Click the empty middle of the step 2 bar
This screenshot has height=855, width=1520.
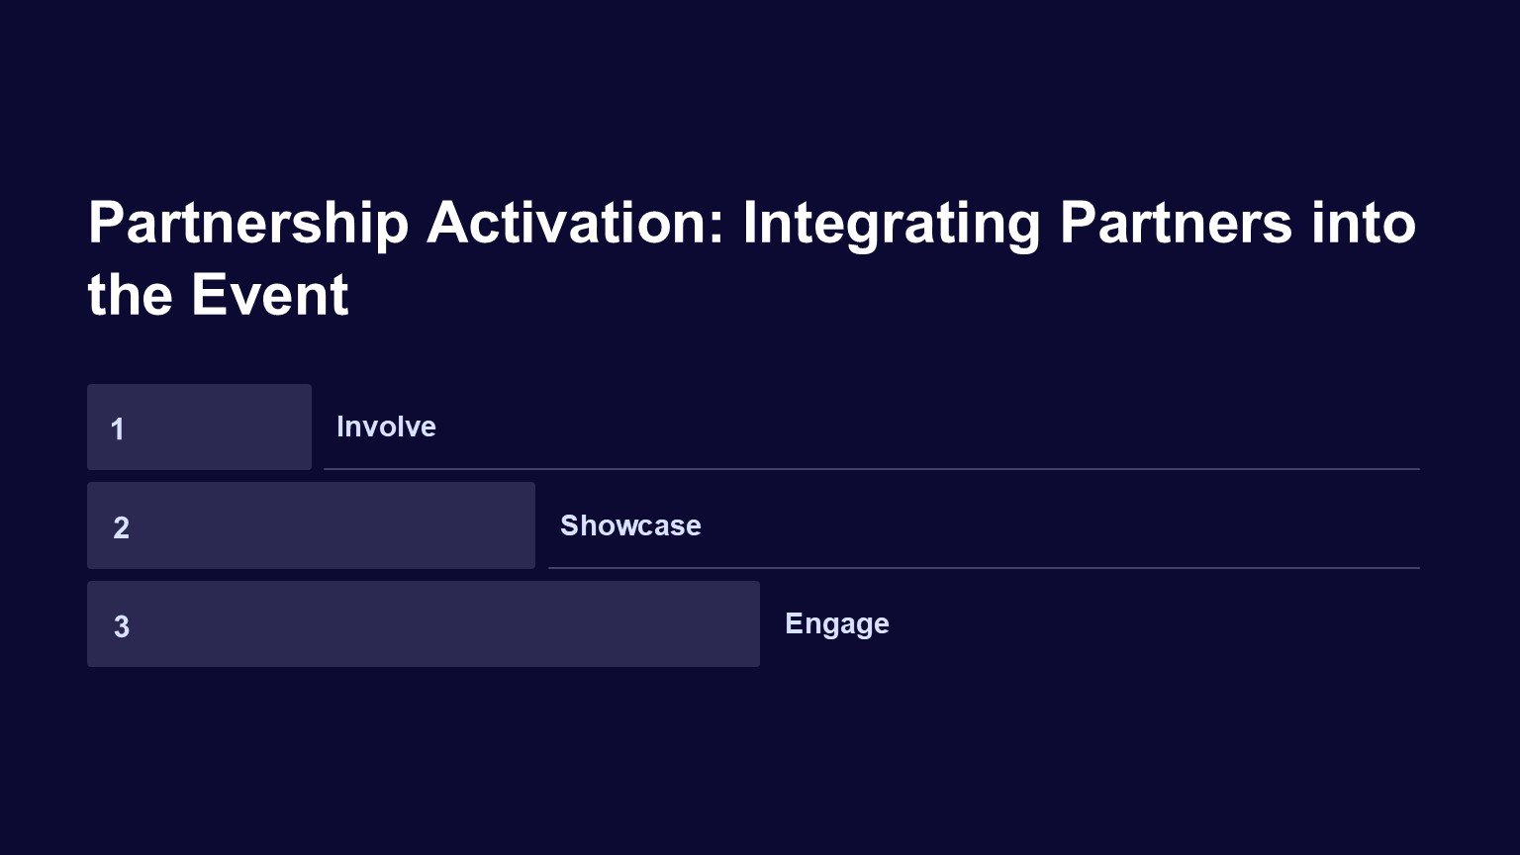point(327,525)
